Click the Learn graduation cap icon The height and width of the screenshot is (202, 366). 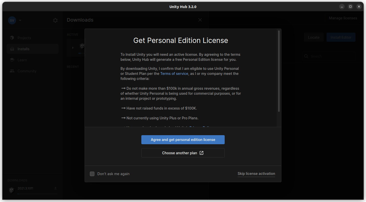pyautogui.click(x=12, y=60)
